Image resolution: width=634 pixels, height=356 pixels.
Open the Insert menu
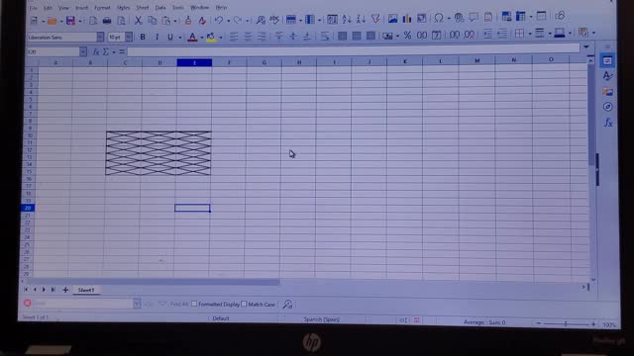pyautogui.click(x=81, y=8)
